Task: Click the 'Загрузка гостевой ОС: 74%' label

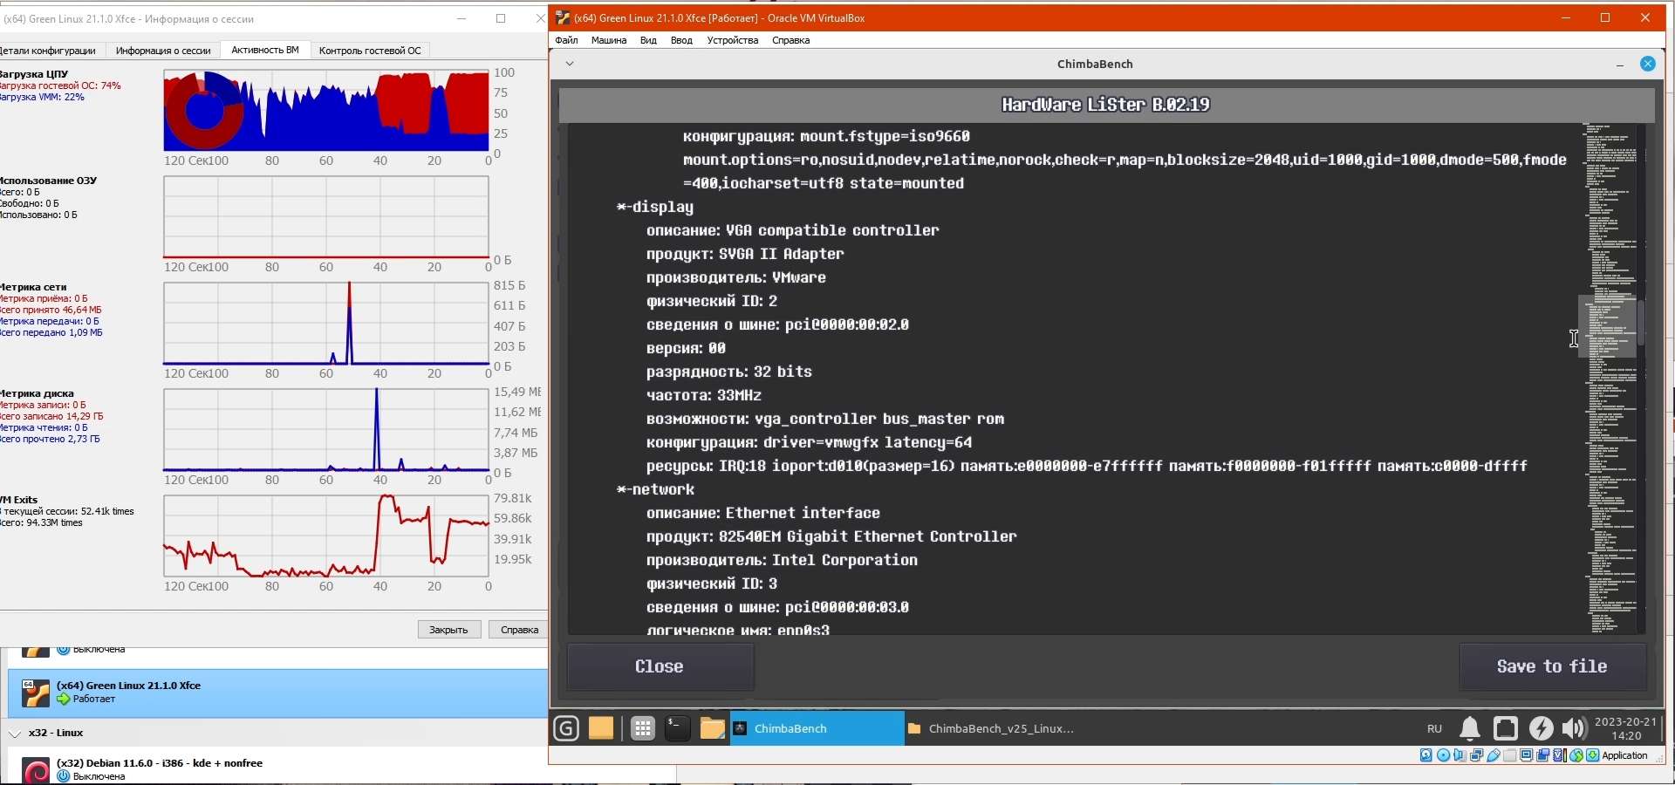Action: point(59,85)
